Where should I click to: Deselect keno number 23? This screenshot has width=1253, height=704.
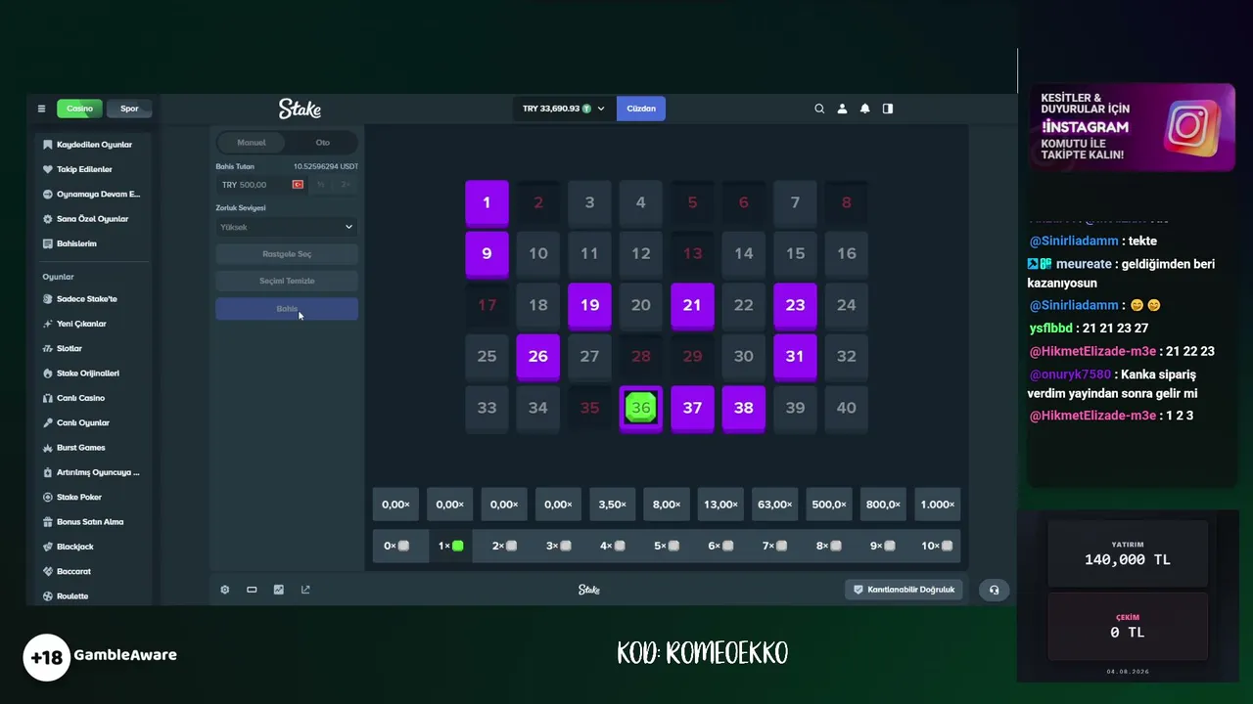tap(795, 305)
